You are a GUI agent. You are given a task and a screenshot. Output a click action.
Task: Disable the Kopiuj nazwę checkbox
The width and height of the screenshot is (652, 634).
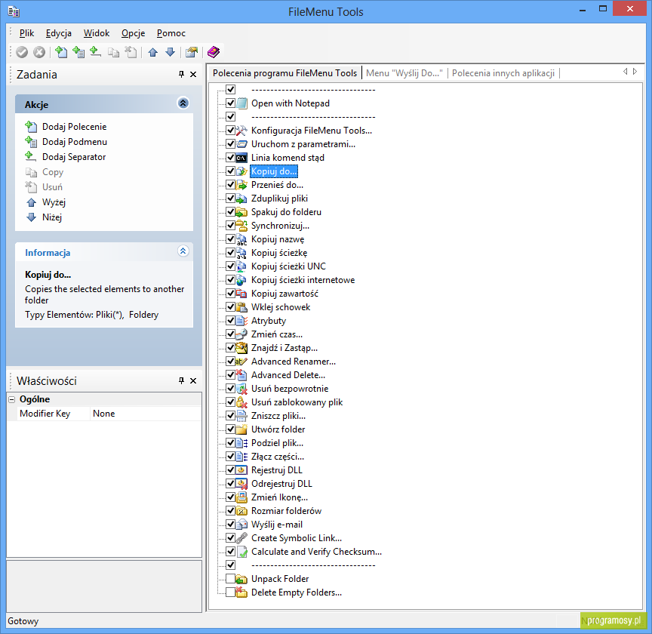pos(230,239)
